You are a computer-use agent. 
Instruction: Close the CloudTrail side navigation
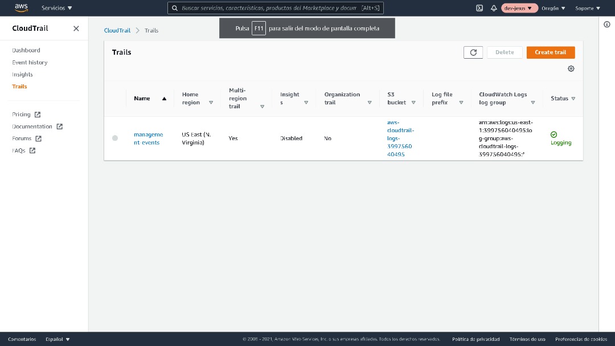(x=76, y=29)
